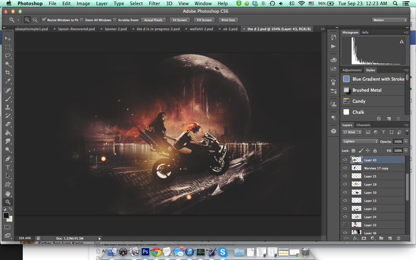416x260 pixels.
Task: Open the 3D panel cube icon
Action: point(333,131)
